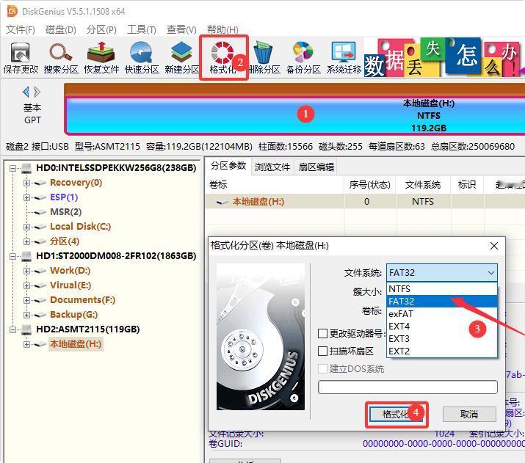Click the 序号(状态) column header
The height and width of the screenshot is (463, 525).
369,185
